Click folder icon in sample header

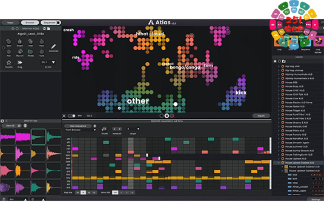49,28
